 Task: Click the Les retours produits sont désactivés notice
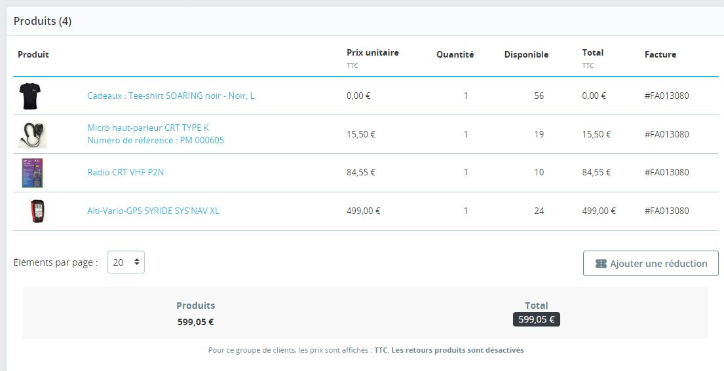click(x=457, y=350)
